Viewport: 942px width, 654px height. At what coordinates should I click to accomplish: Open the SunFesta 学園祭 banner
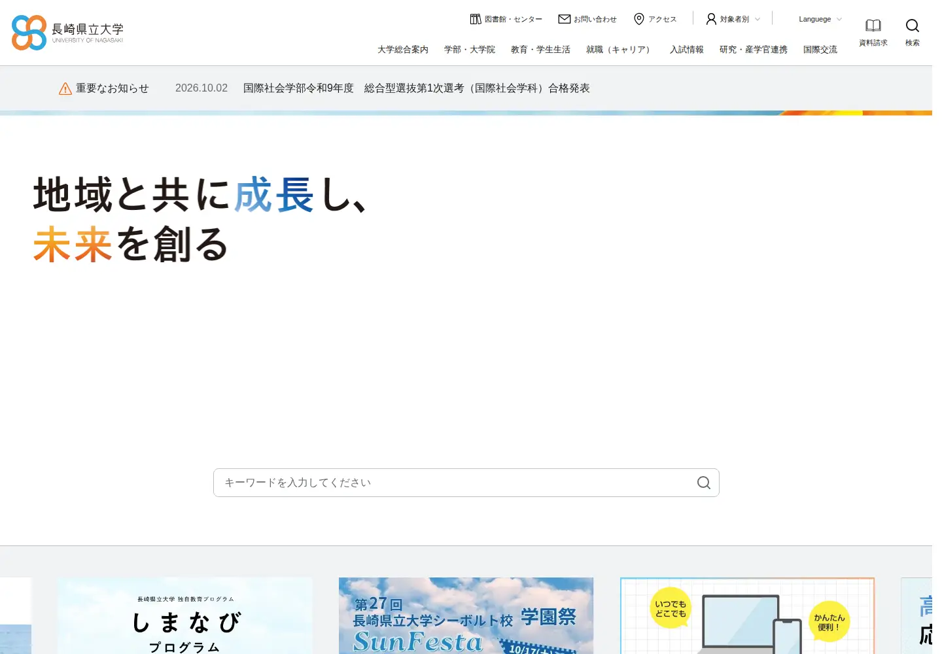pos(466,615)
